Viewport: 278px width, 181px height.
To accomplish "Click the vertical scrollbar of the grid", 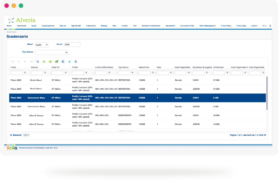I will tap(267, 90).
